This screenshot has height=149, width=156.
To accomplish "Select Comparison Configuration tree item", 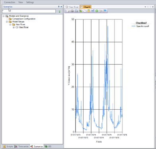I will point(24,19).
